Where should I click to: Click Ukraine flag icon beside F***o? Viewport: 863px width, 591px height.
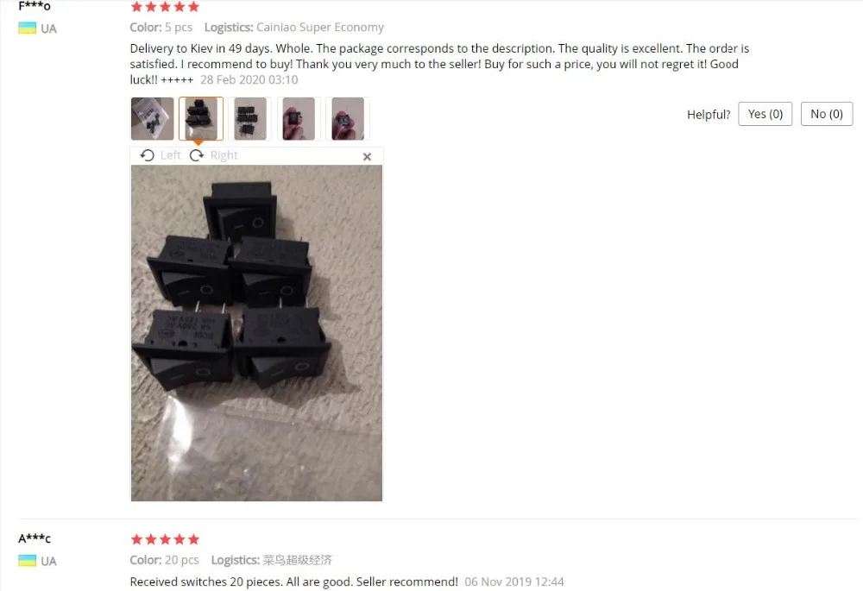[27, 28]
